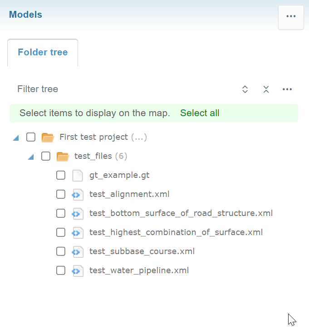Collapse the test_files folder node

point(31,157)
